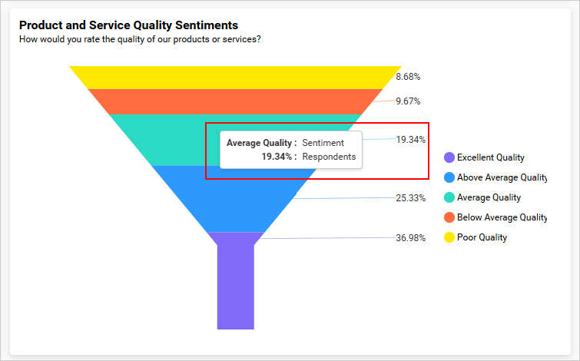580x361 pixels.
Task: Select the orange funnel segment
Action: pyautogui.click(x=234, y=101)
